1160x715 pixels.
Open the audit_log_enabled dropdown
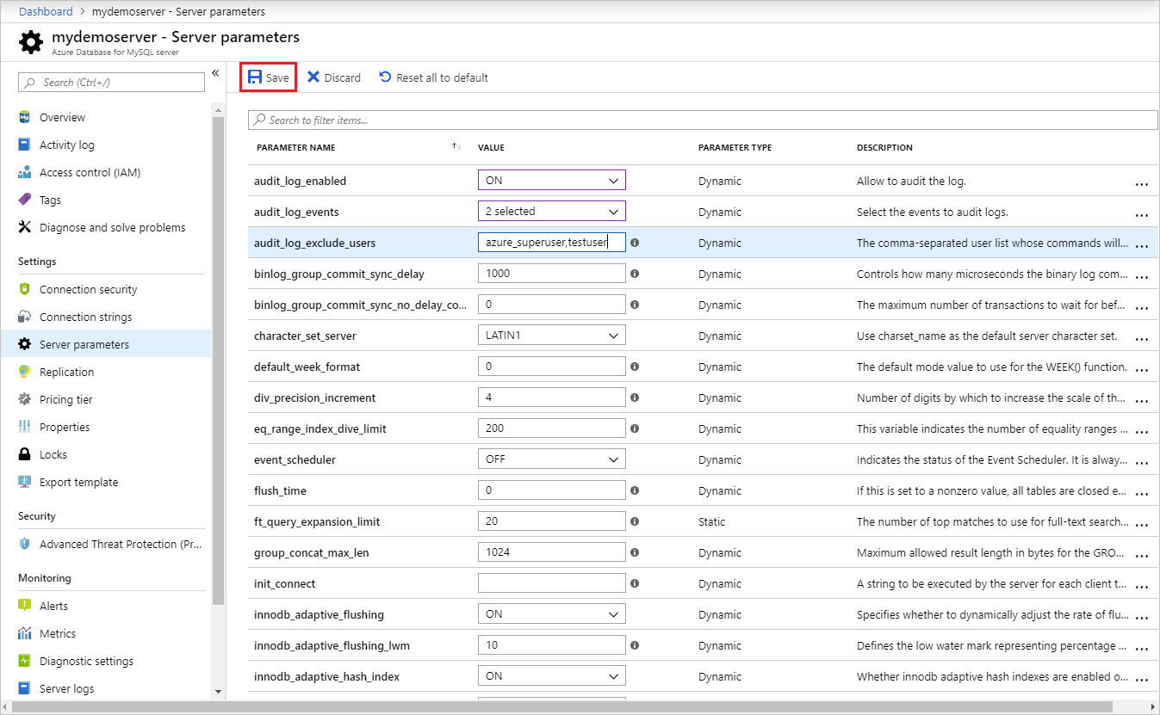[x=552, y=181]
